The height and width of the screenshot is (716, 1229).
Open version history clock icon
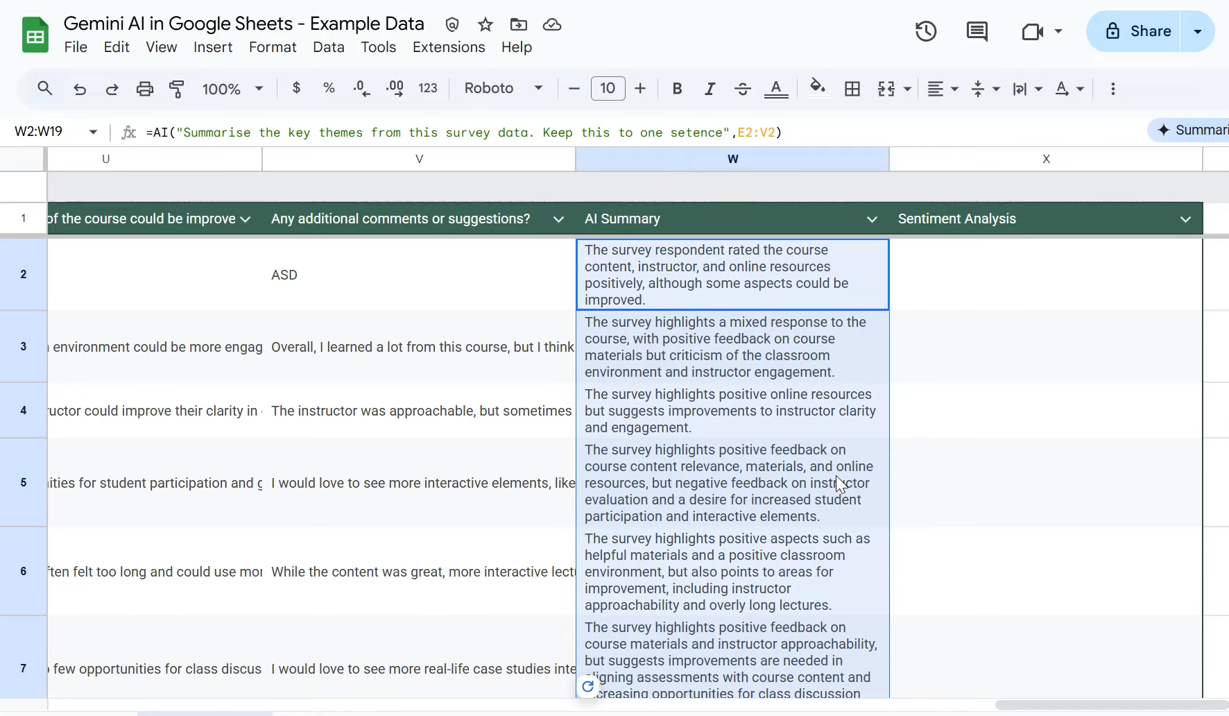pos(926,31)
